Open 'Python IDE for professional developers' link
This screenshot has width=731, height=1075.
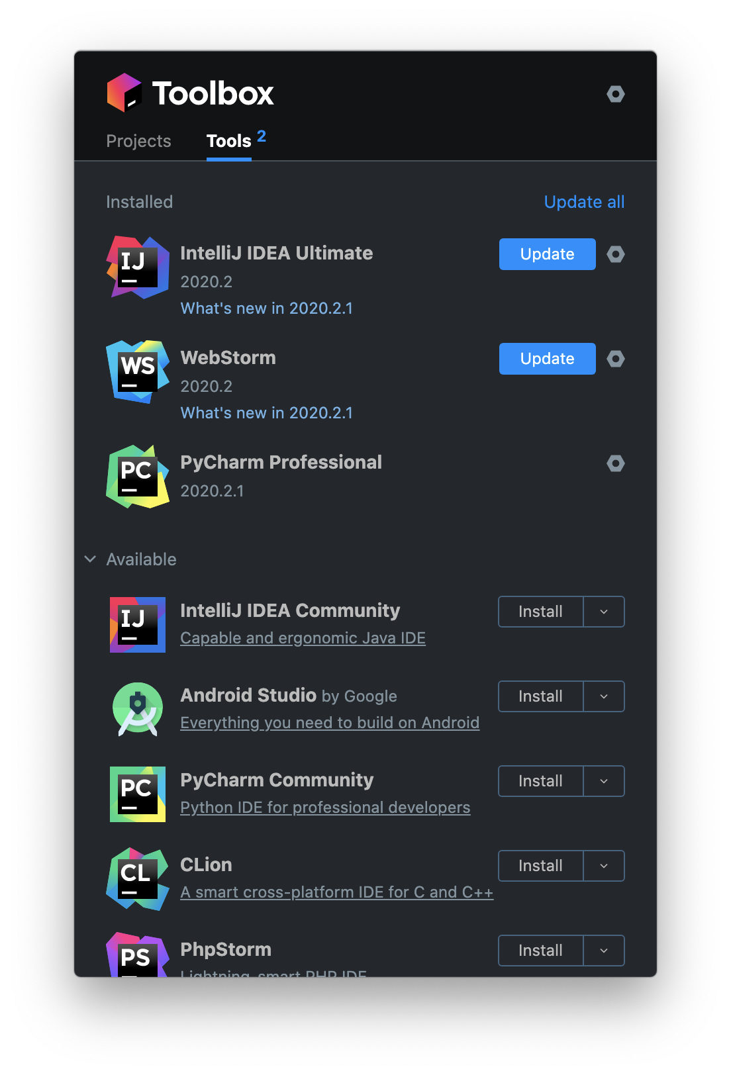pyautogui.click(x=325, y=808)
